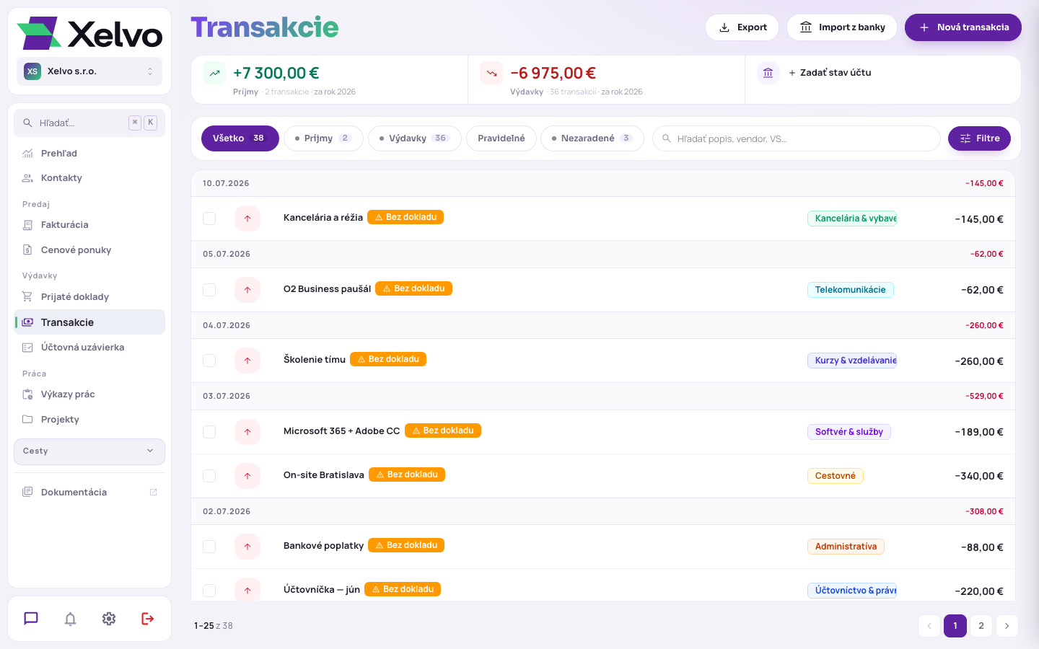Create Nová transakcia

point(963,27)
